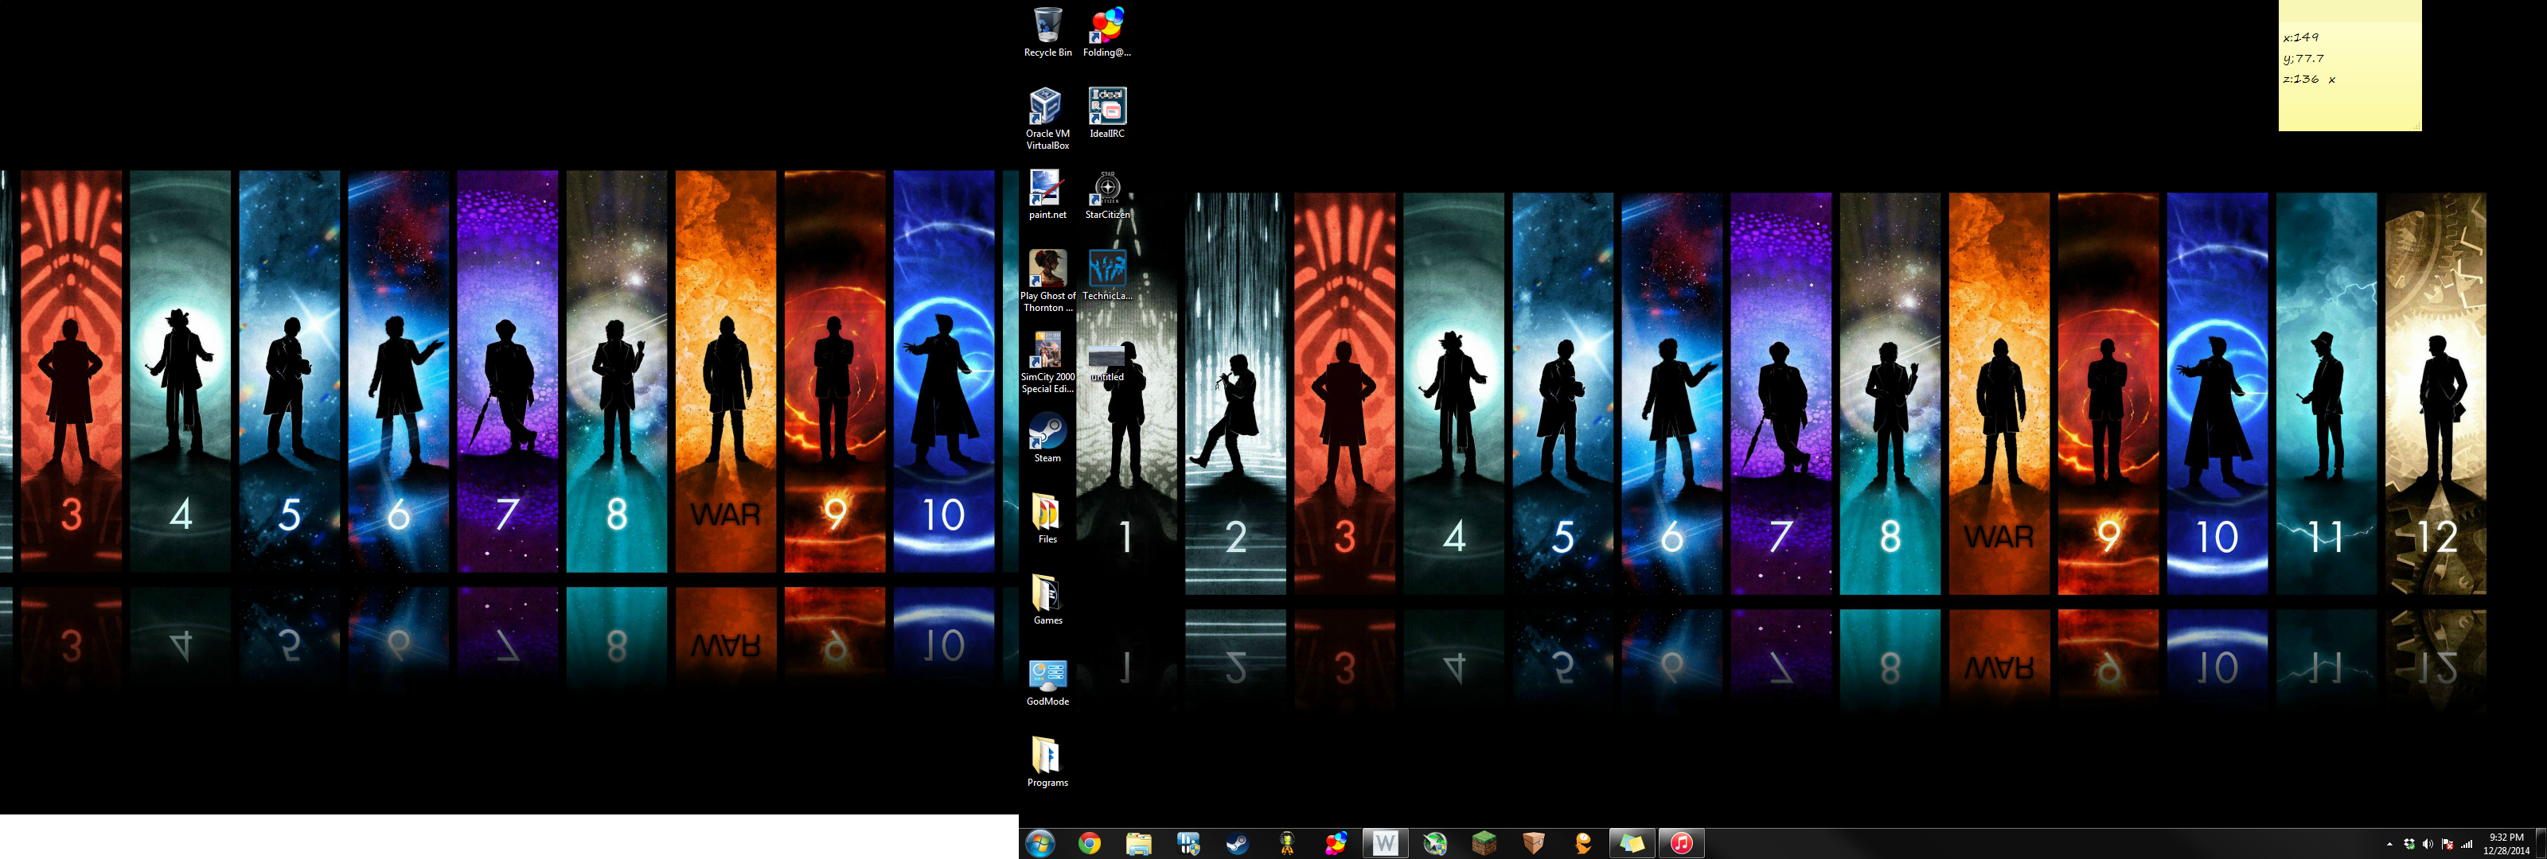Select the Games folder on the desktop
This screenshot has height=859, width=2547.
pos(1047,599)
